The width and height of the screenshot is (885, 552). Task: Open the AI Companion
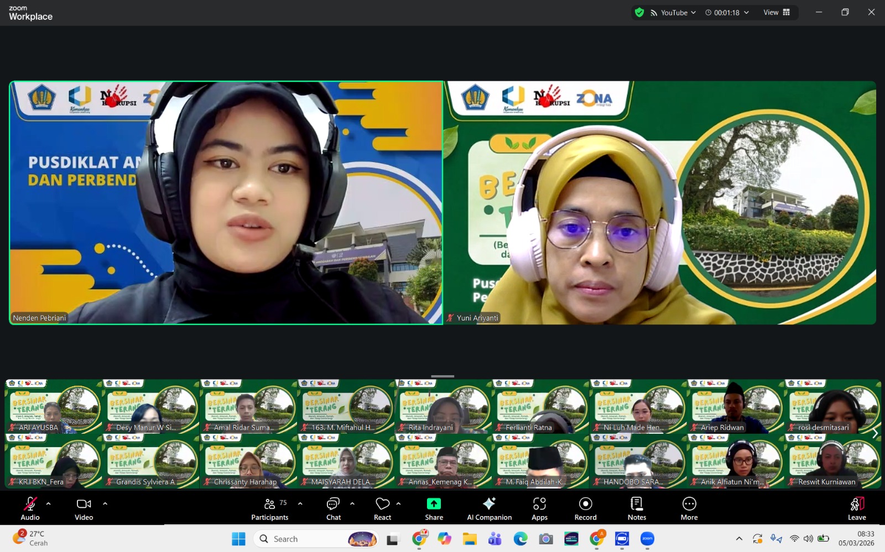[x=489, y=508]
